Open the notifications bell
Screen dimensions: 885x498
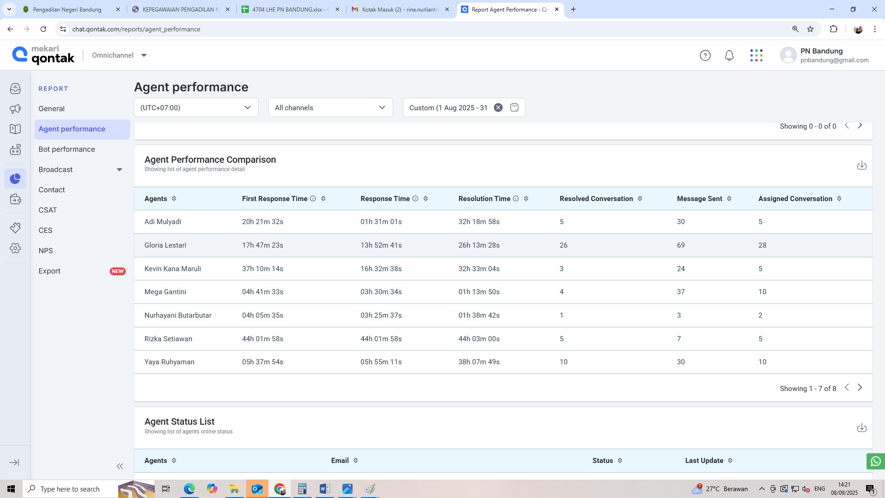pos(729,56)
